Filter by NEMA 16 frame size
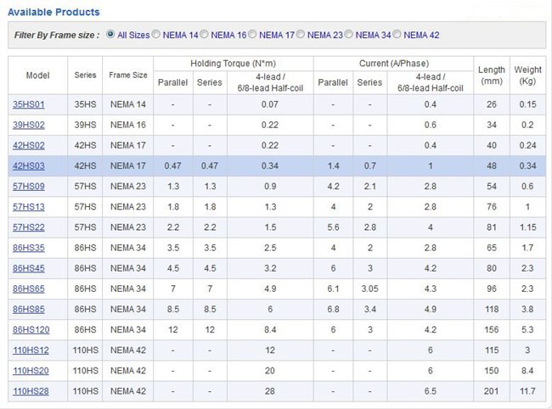Viewport: 552px width, 409px height. [x=204, y=35]
